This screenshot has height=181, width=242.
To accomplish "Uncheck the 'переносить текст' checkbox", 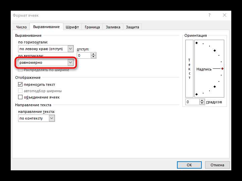I will tap(20, 84).
